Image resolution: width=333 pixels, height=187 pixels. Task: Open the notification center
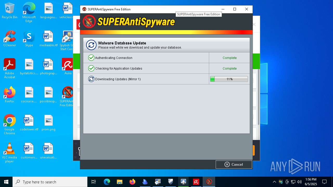[x=324, y=182]
